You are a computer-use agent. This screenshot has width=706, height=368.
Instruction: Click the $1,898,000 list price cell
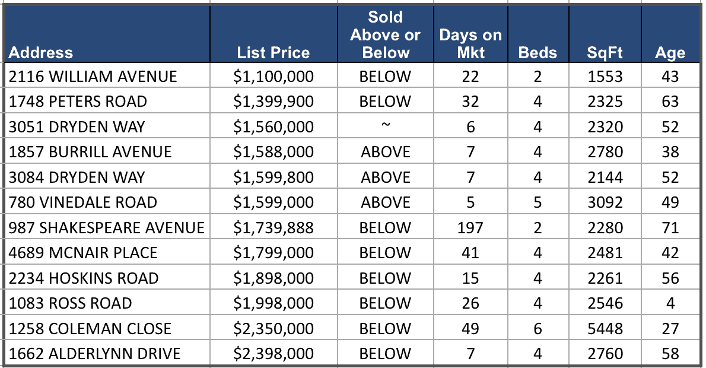click(274, 278)
